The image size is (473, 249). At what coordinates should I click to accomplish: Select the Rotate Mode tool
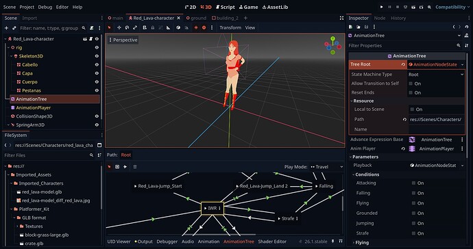pos(127,27)
